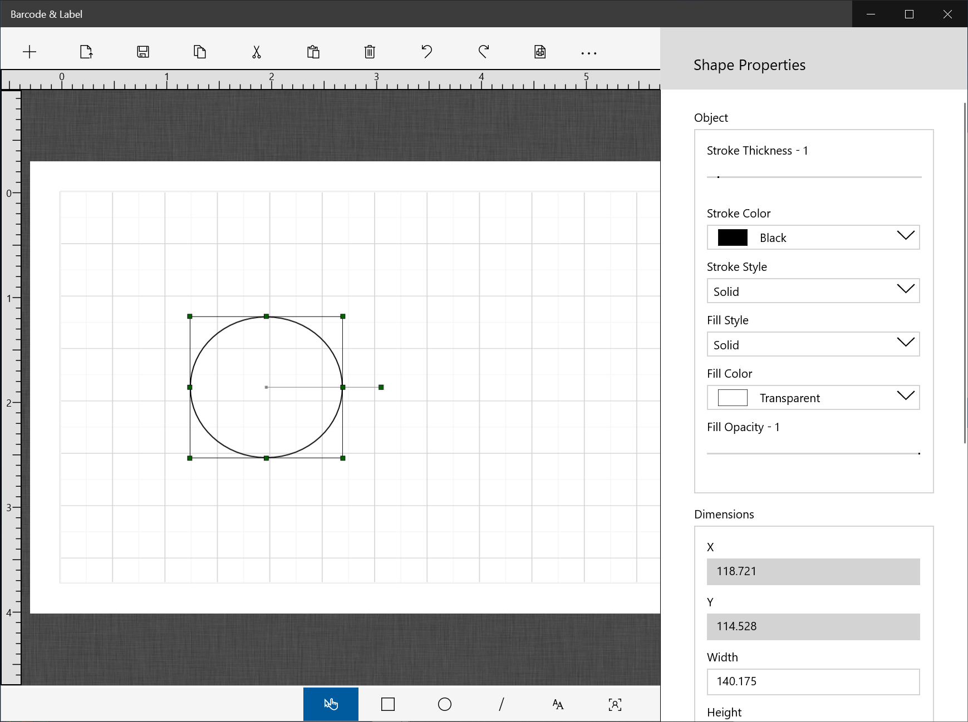This screenshot has width=968, height=722.
Task: Cut the selected shape with scissors
Action: pos(257,52)
